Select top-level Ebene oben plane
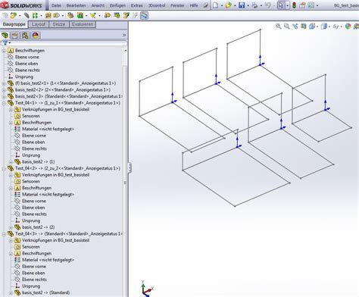The height and width of the screenshot is (297, 359). 27,64
